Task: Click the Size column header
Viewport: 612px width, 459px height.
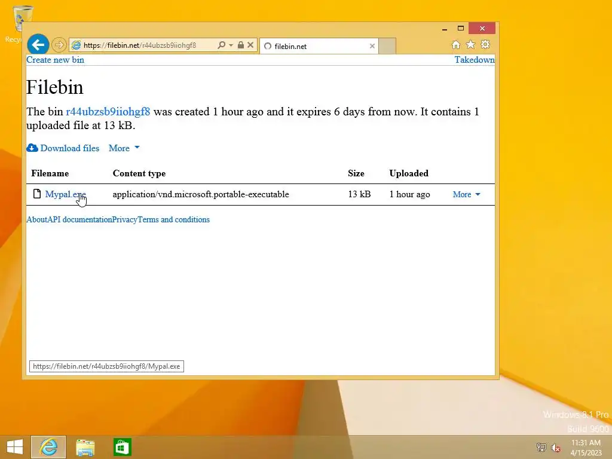Action: (x=356, y=173)
